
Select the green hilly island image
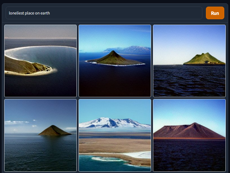pyautogui.click(x=189, y=61)
